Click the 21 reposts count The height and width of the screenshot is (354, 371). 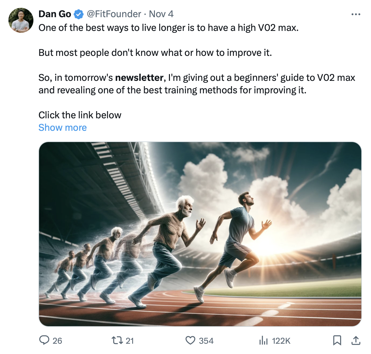pyautogui.click(x=130, y=341)
